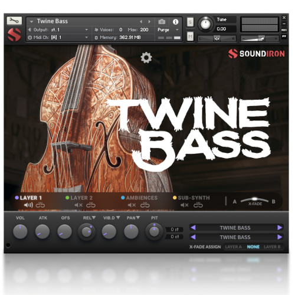Screen dimensions: 295x295
Task: Open the REL dropdown triangle
Action: pos(94,218)
